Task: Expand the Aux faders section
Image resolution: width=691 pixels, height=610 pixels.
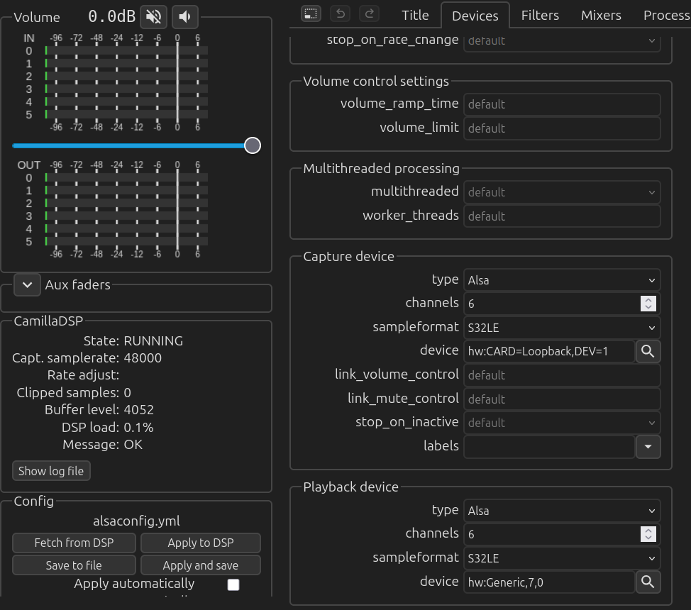Action: (28, 284)
